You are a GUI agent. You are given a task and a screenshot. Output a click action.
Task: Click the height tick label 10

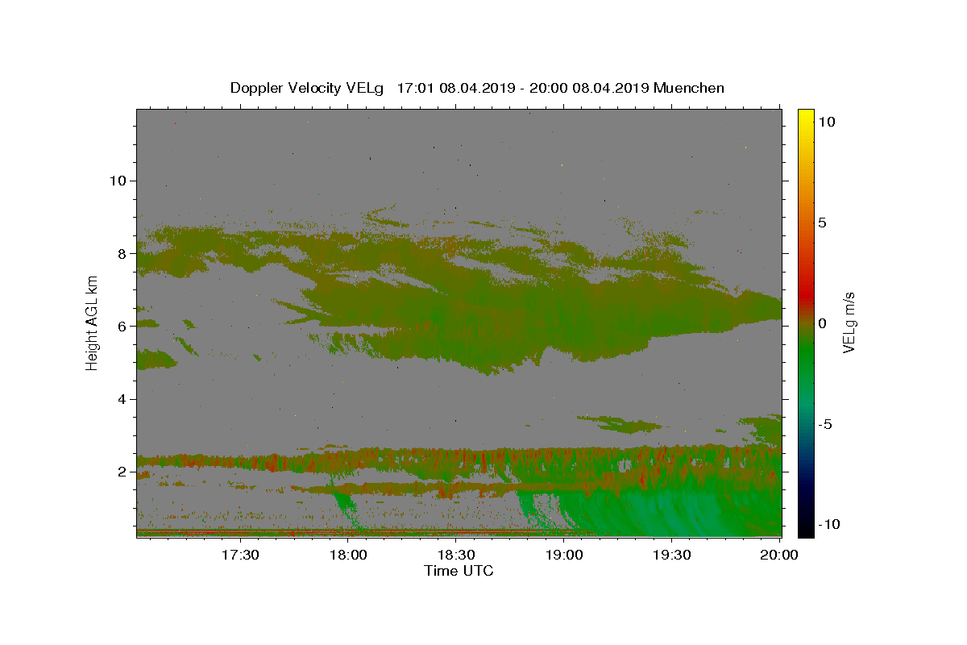pyautogui.click(x=118, y=181)
